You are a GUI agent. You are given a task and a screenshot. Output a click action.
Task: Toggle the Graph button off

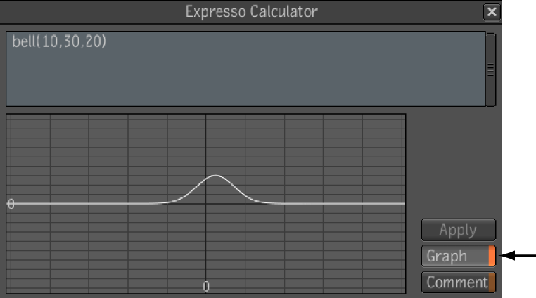tap(458, 256)
